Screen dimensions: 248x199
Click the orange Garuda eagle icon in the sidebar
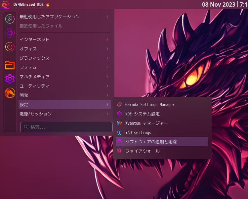point(10,93)
